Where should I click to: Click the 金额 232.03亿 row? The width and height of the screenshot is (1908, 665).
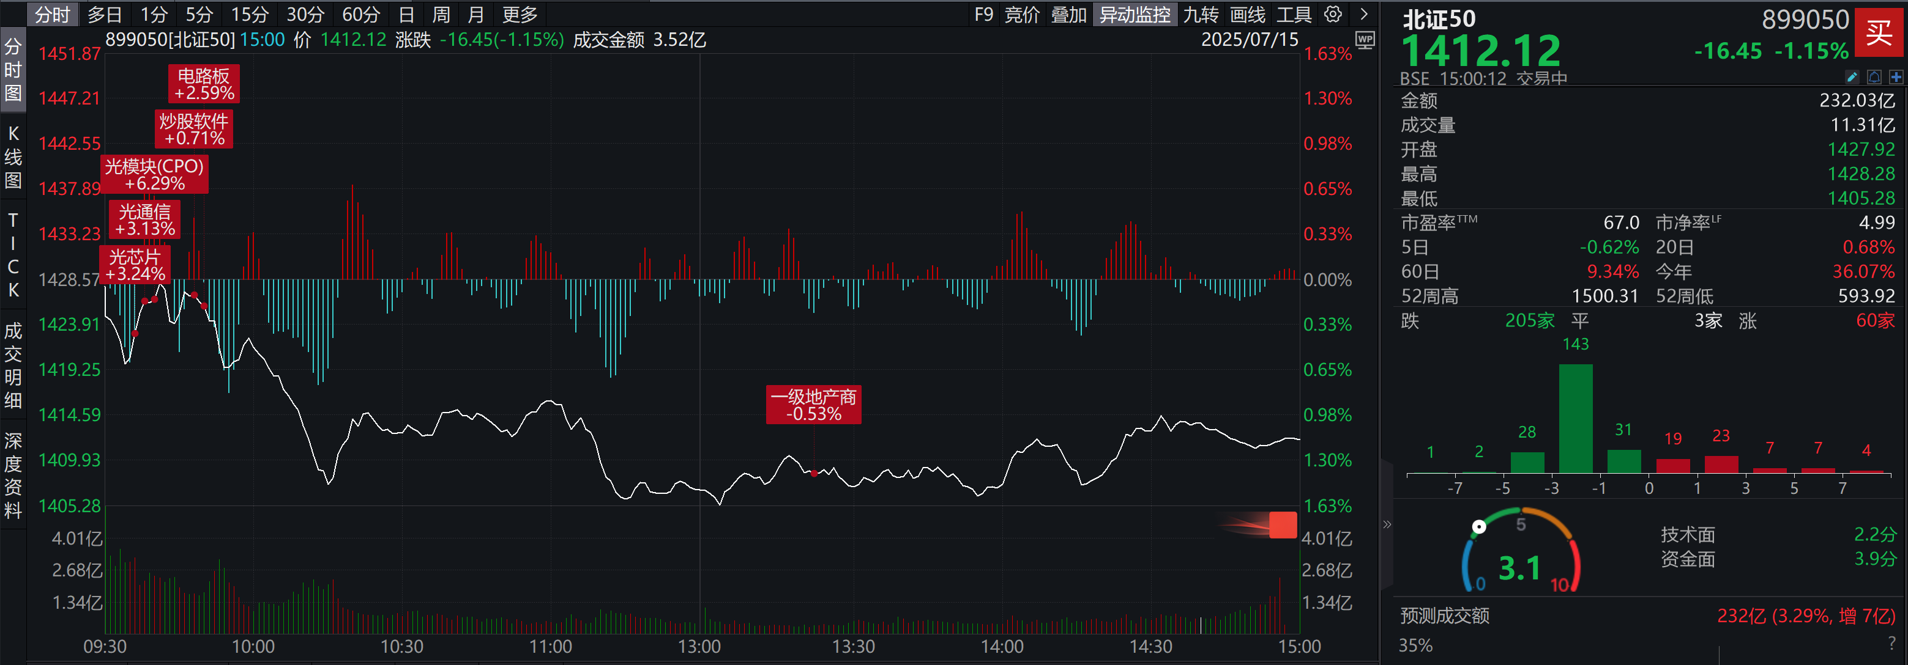tap(1648, 101)
